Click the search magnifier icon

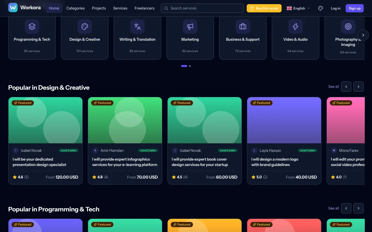pos(166,8)
